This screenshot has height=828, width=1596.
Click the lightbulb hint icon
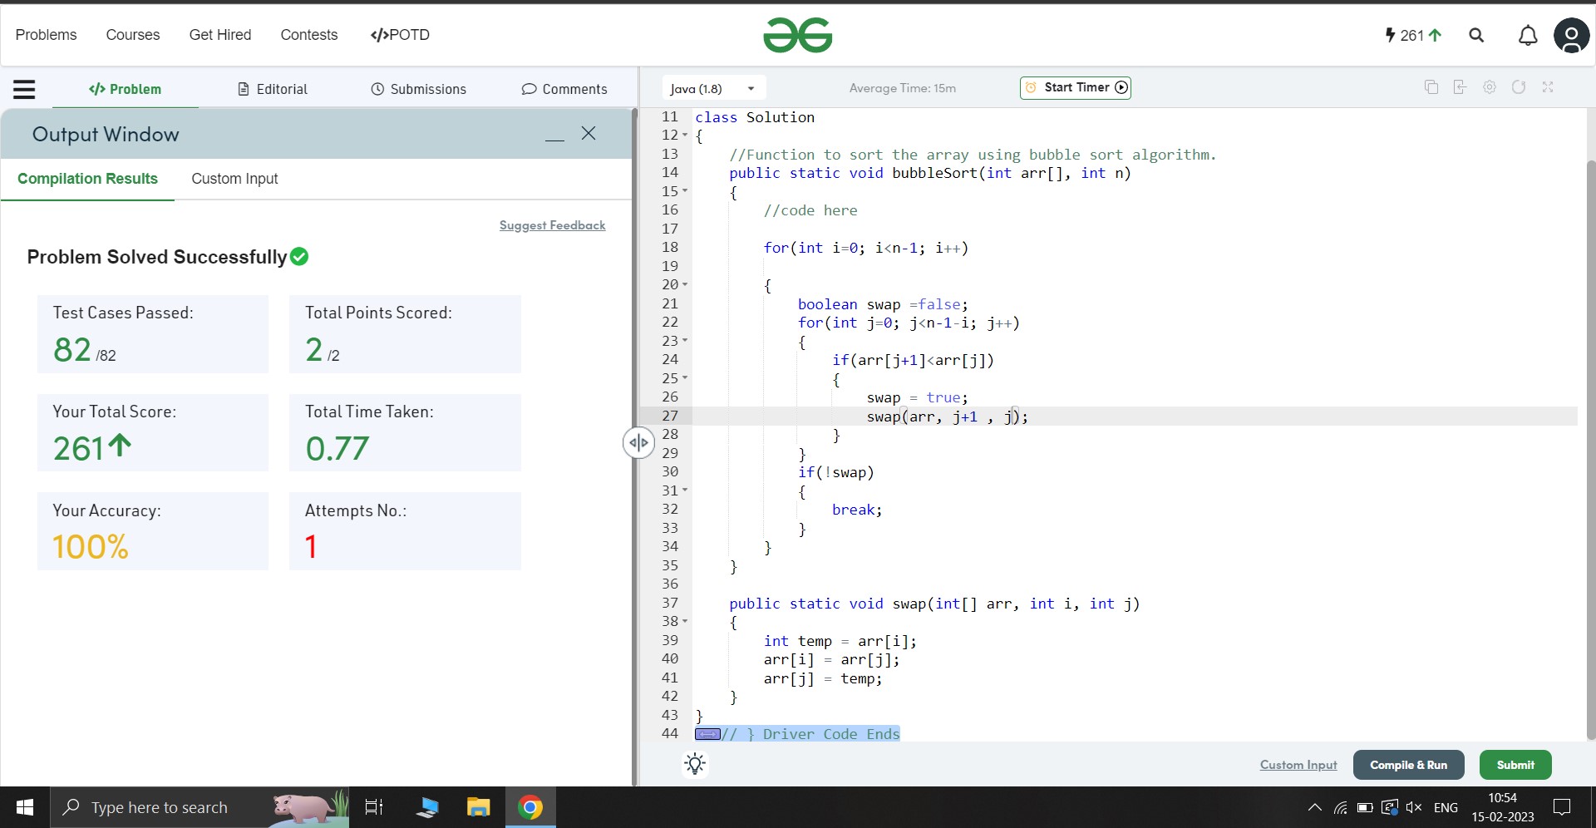pyautogui.click(x=695, y=764)
